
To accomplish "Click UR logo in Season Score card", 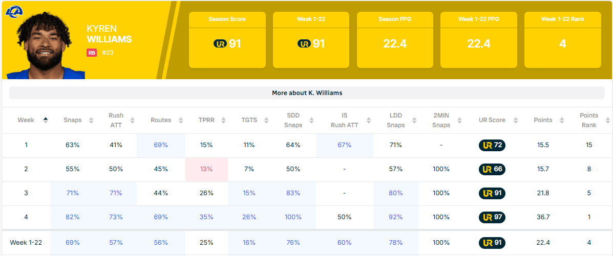I will (220, 44).
